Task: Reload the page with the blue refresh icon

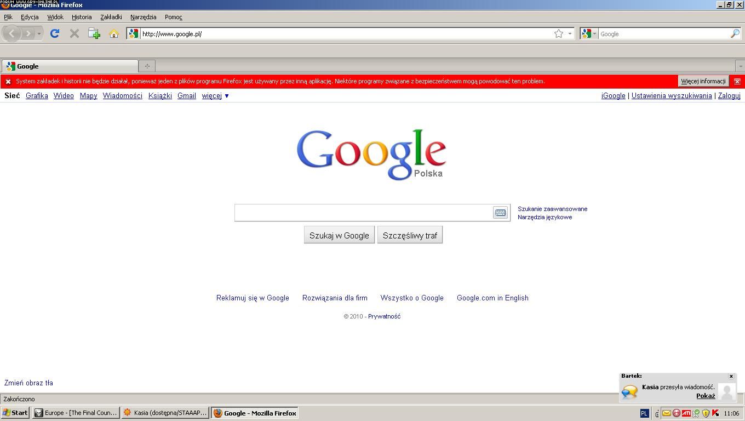Action: tap(55, 33)
